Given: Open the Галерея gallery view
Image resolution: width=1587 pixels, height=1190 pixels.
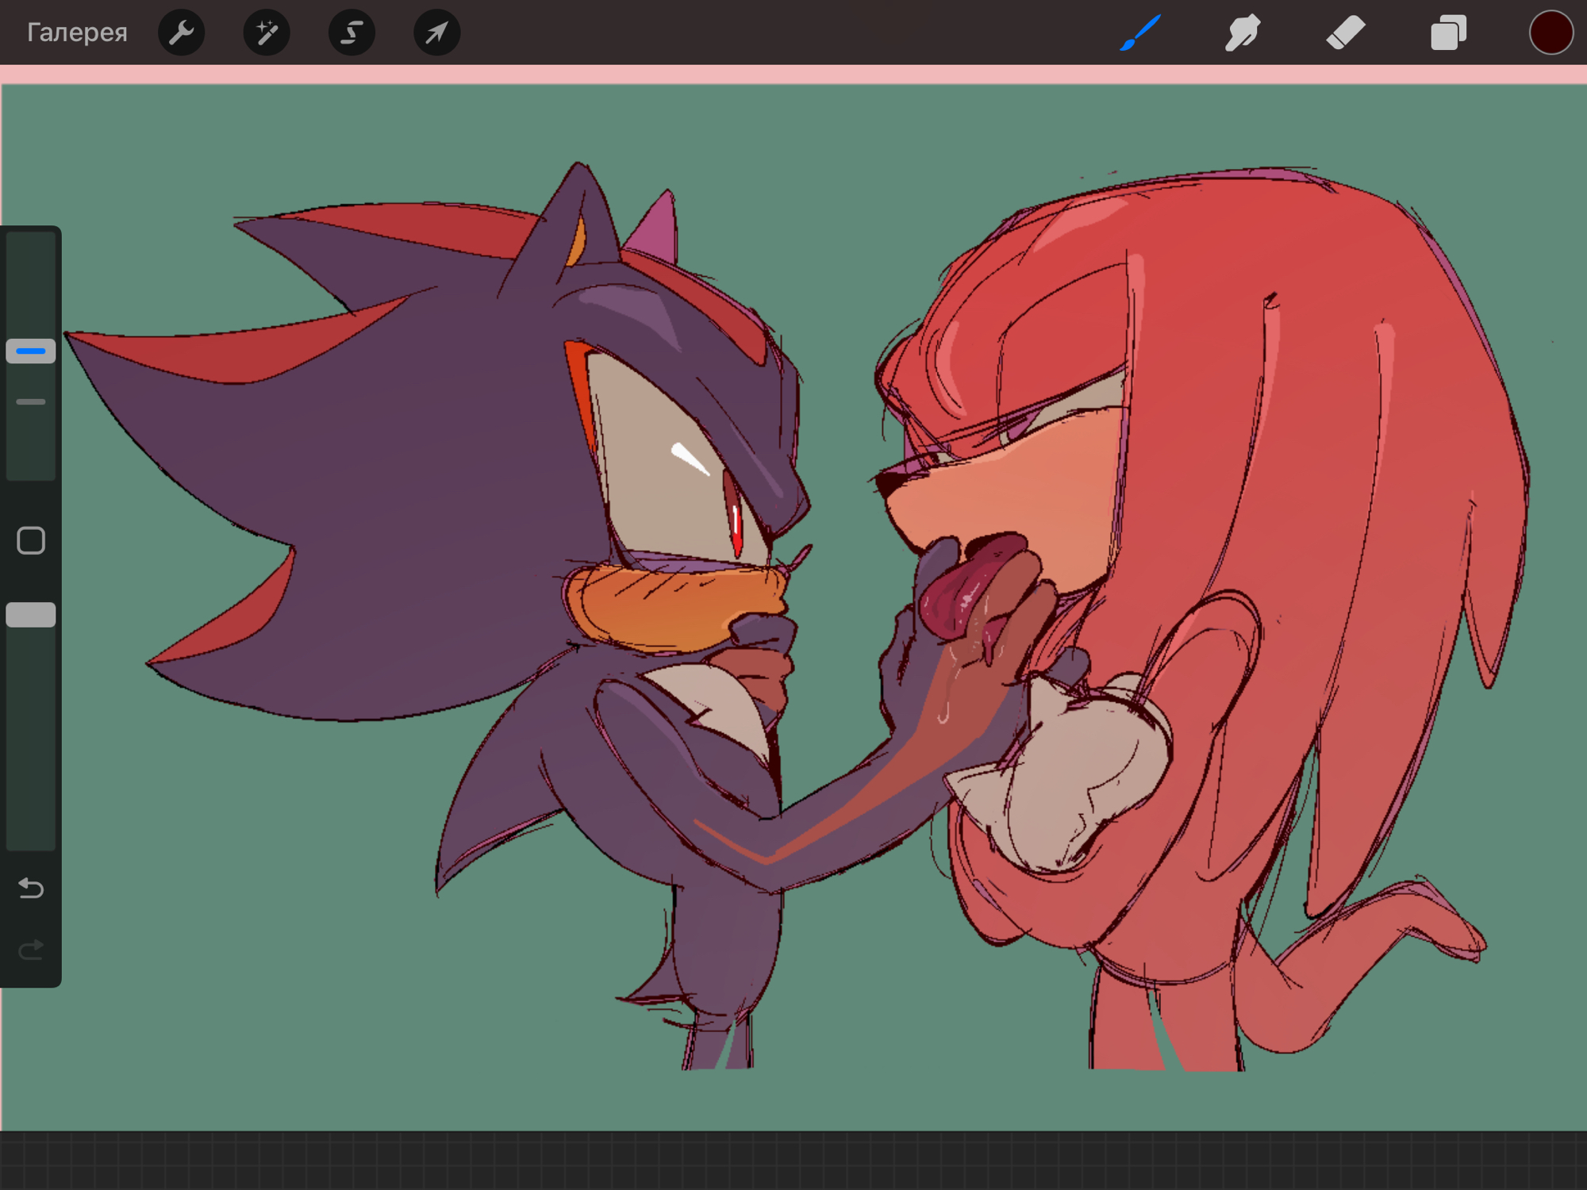Looking at the screenshot, I should coord(77,33).
